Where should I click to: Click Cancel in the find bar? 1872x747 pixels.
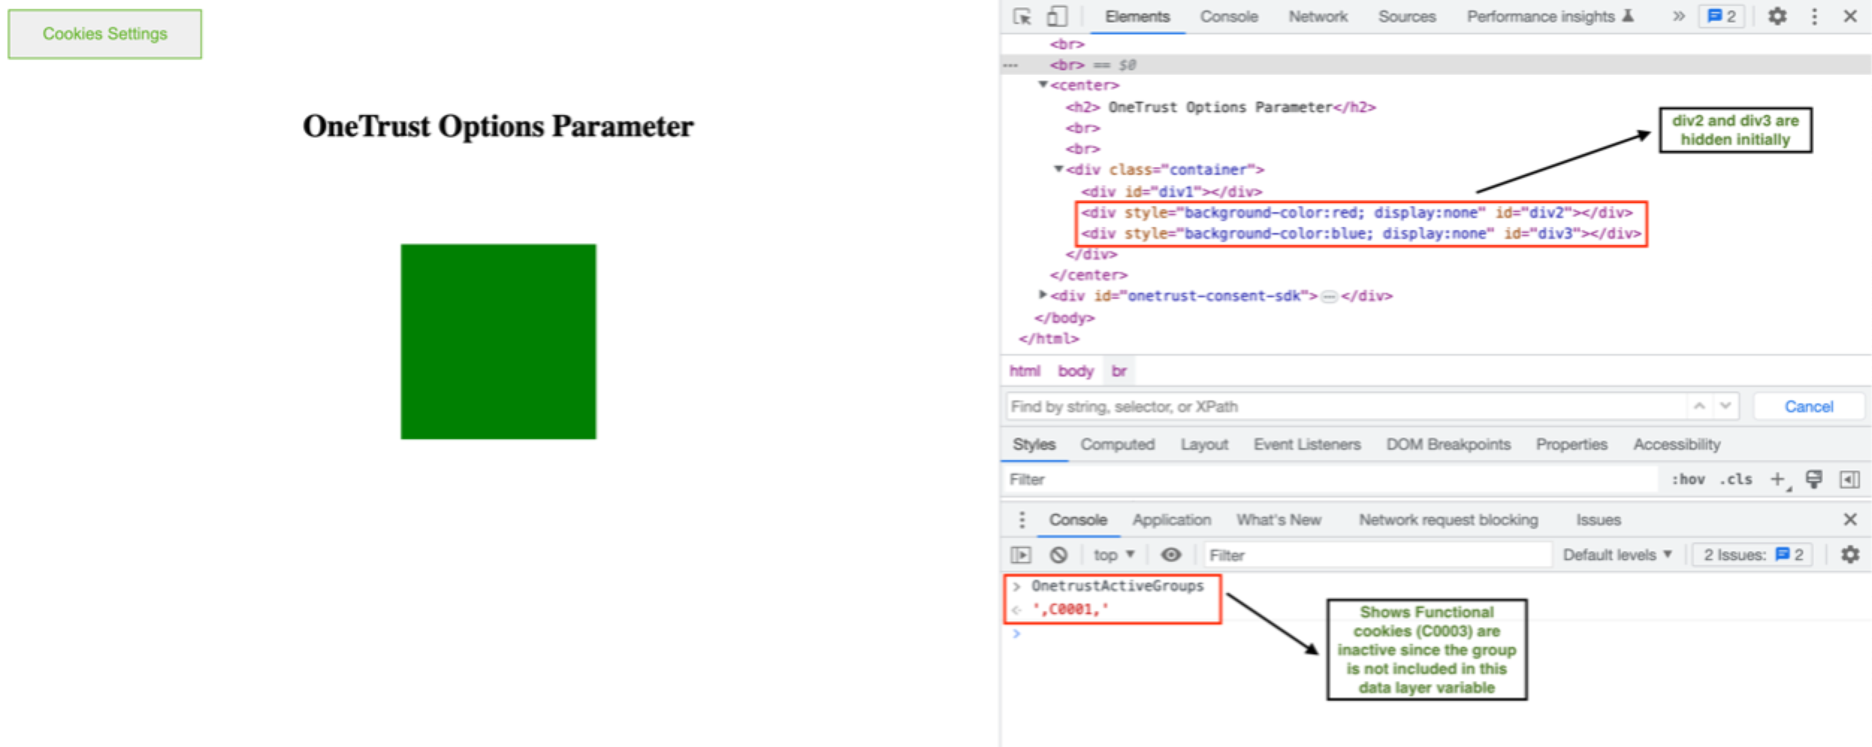pyautogui.click(x=1808, y=406)
